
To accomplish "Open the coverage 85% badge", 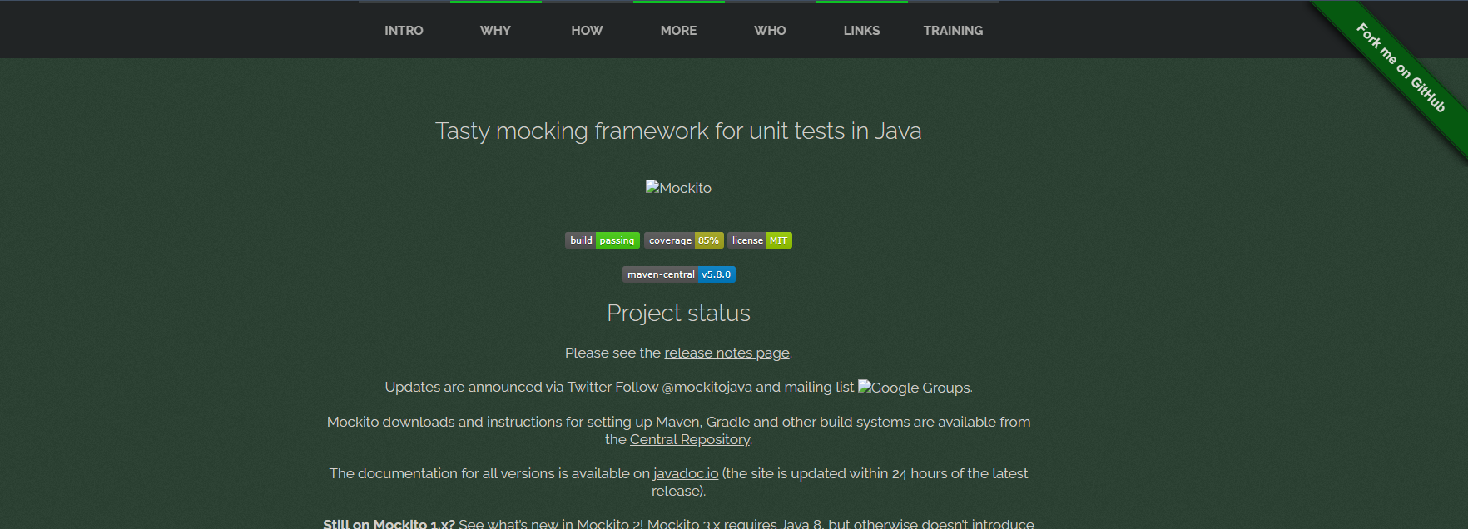I will coord(684,240).
